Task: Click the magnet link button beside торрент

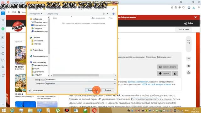Action: [x=175, y=73]
